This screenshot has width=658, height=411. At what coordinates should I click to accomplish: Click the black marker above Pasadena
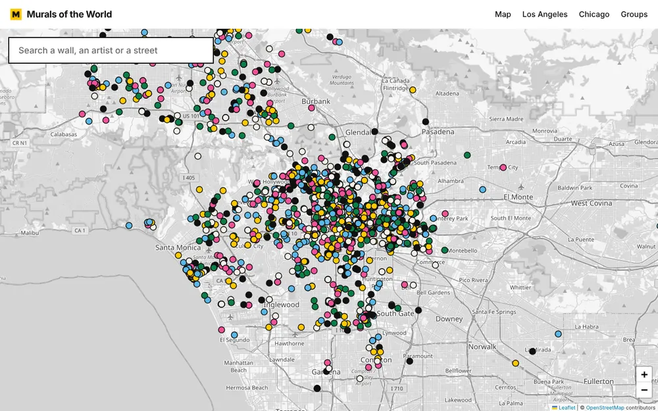426,122
